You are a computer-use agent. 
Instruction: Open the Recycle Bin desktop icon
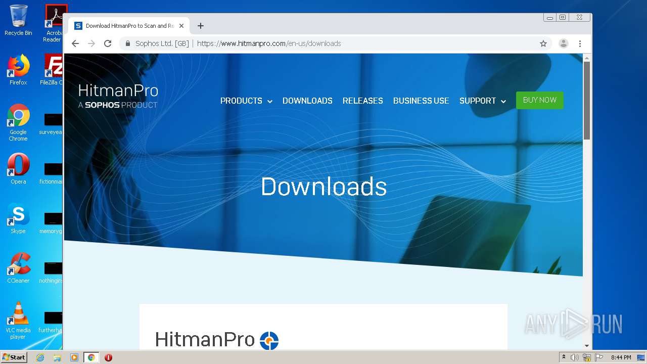[x=18, y=20]
